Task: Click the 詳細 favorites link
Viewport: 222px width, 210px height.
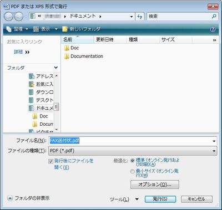Action: pyautogui.click(x=18, y=52)
